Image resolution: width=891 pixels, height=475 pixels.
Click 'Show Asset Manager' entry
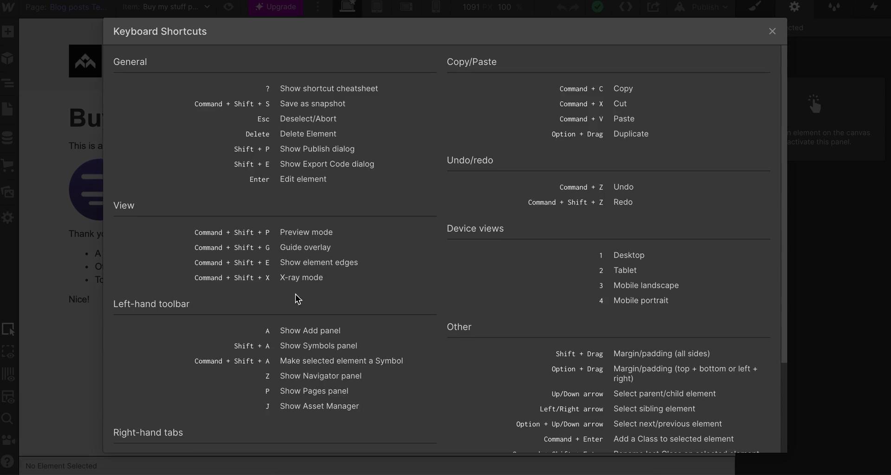(x=319, y=406)
